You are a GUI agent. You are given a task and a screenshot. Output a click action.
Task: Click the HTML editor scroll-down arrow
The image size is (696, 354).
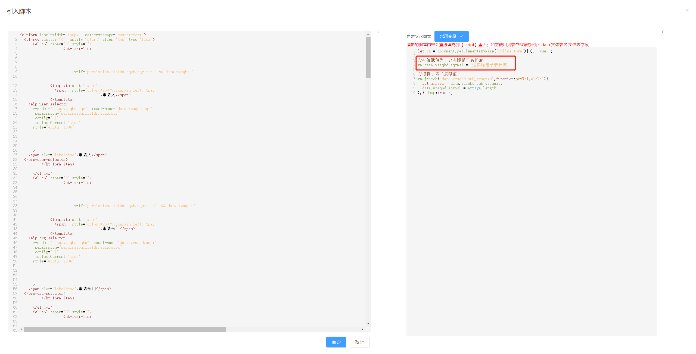(x=368, y=323)
